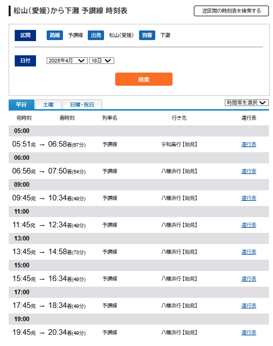Open 運行表 link for 13:45 train
Screen dimensions: 273x346
click(249, 252)
